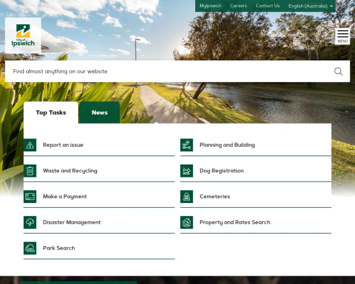
Task: Click the Park Search icon
Action: [30, 248]
